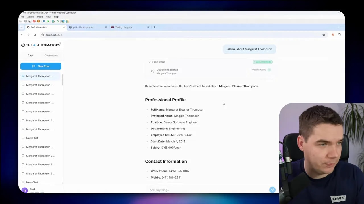Select the Document Search magnifier icon
Screen dimensions: 364x204
[x=152, y=71]
